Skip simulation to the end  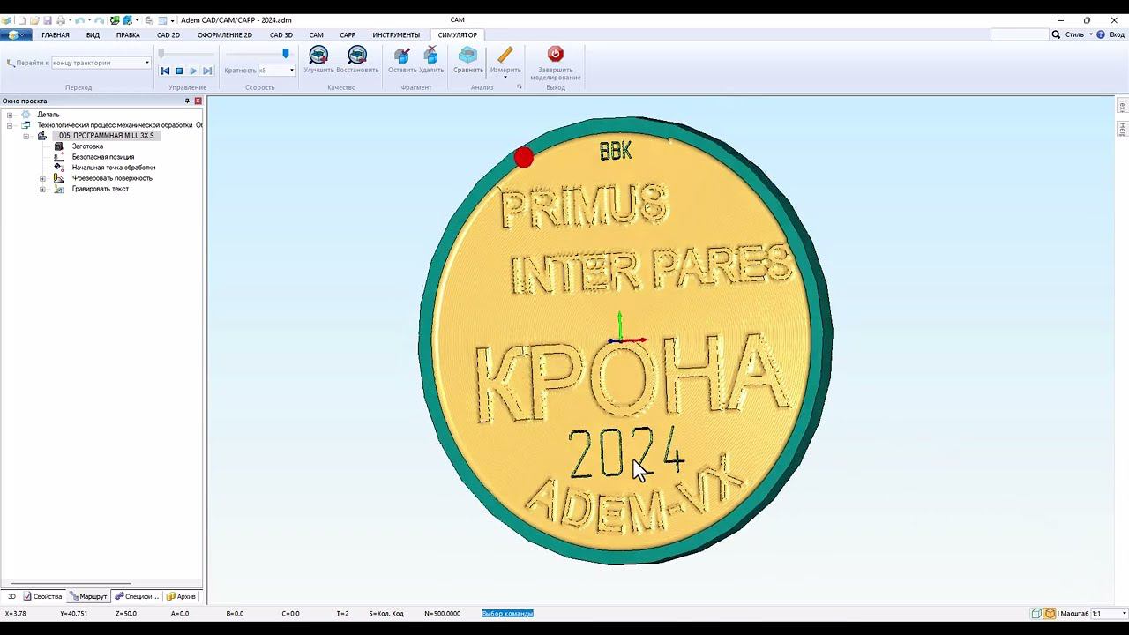click(207, 71)
